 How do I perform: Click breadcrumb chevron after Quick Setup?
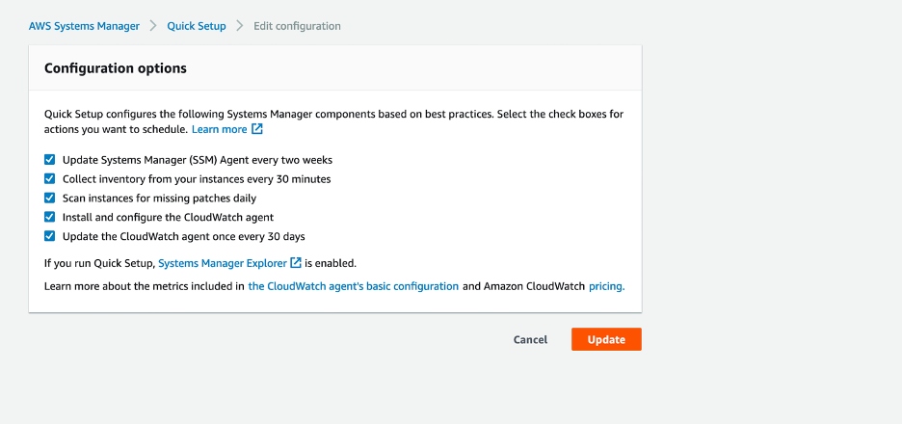click(x=240, y=26)
